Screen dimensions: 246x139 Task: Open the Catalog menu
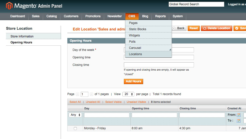click(52, 16)
